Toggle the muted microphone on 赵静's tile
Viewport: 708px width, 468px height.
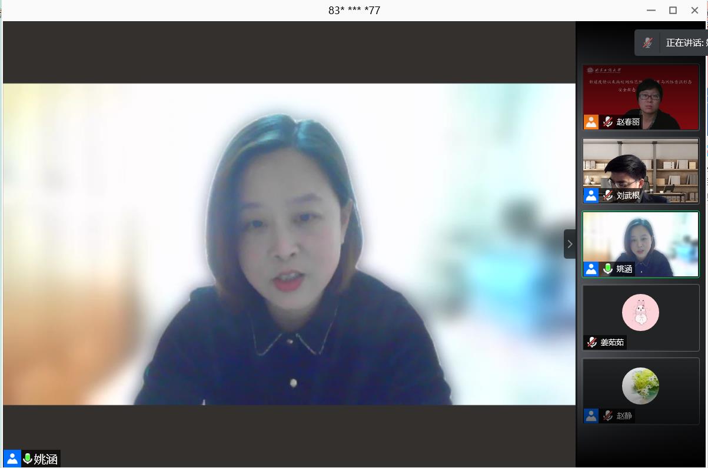[608, 416]
